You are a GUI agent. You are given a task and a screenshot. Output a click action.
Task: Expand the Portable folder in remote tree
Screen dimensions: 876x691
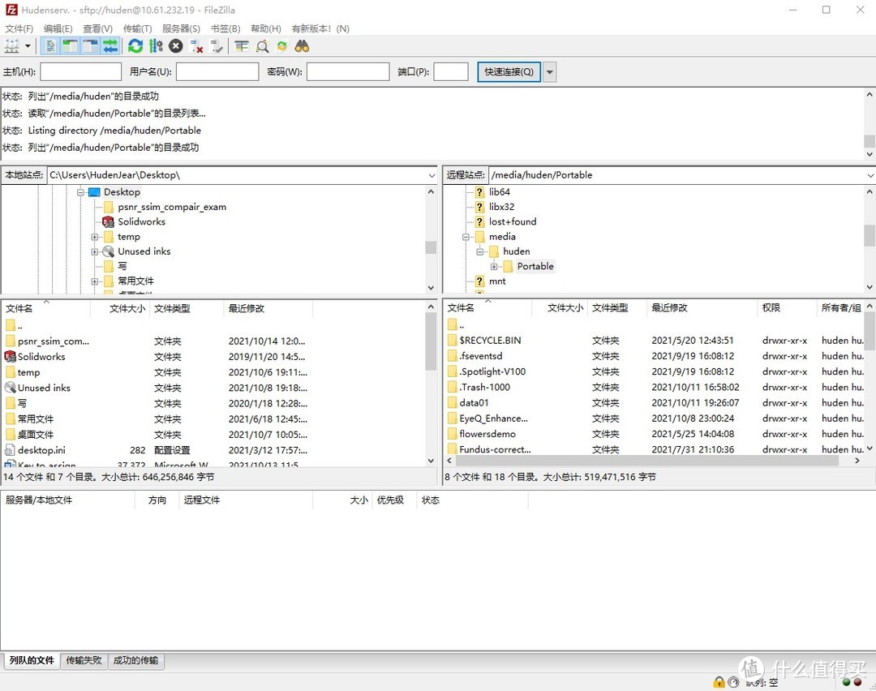pyautogui.click(x=494, y=267)
